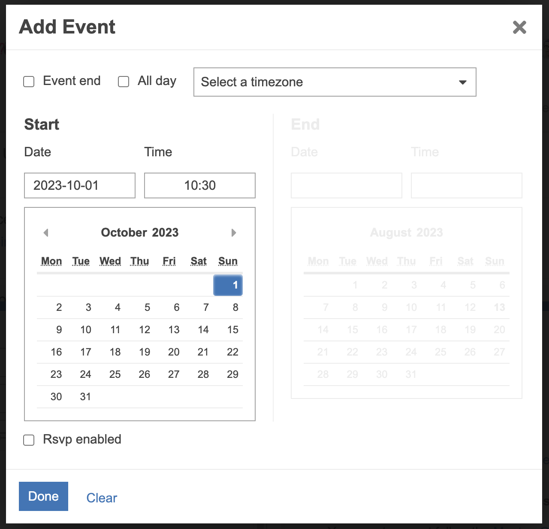Viewport: 549px width, 529px height.
Task: Click the October 2023 calendar title
Action: click(x=140, y=233)
